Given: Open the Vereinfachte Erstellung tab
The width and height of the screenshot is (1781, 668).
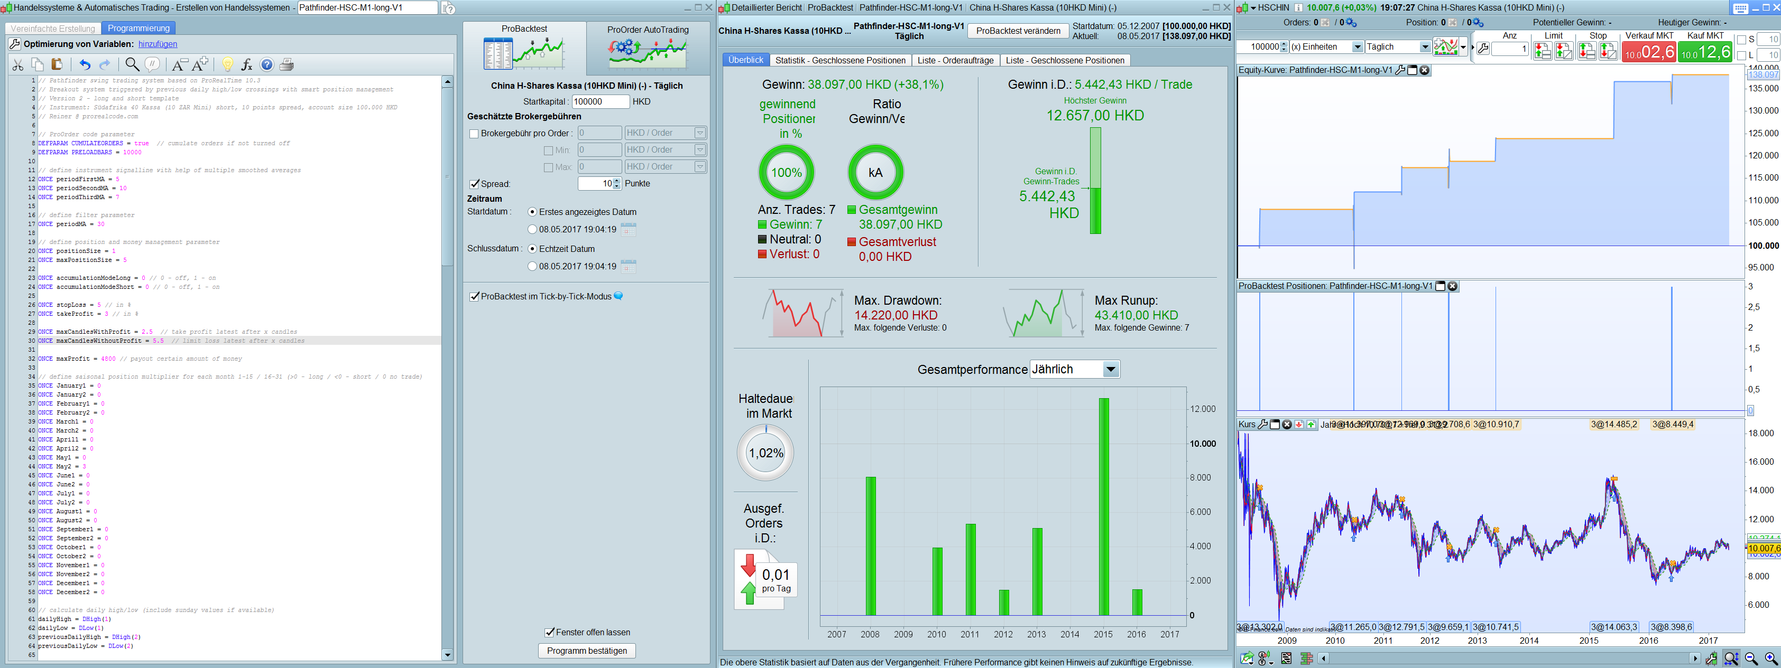Looking at the screenshot, I should coord(53,29).
